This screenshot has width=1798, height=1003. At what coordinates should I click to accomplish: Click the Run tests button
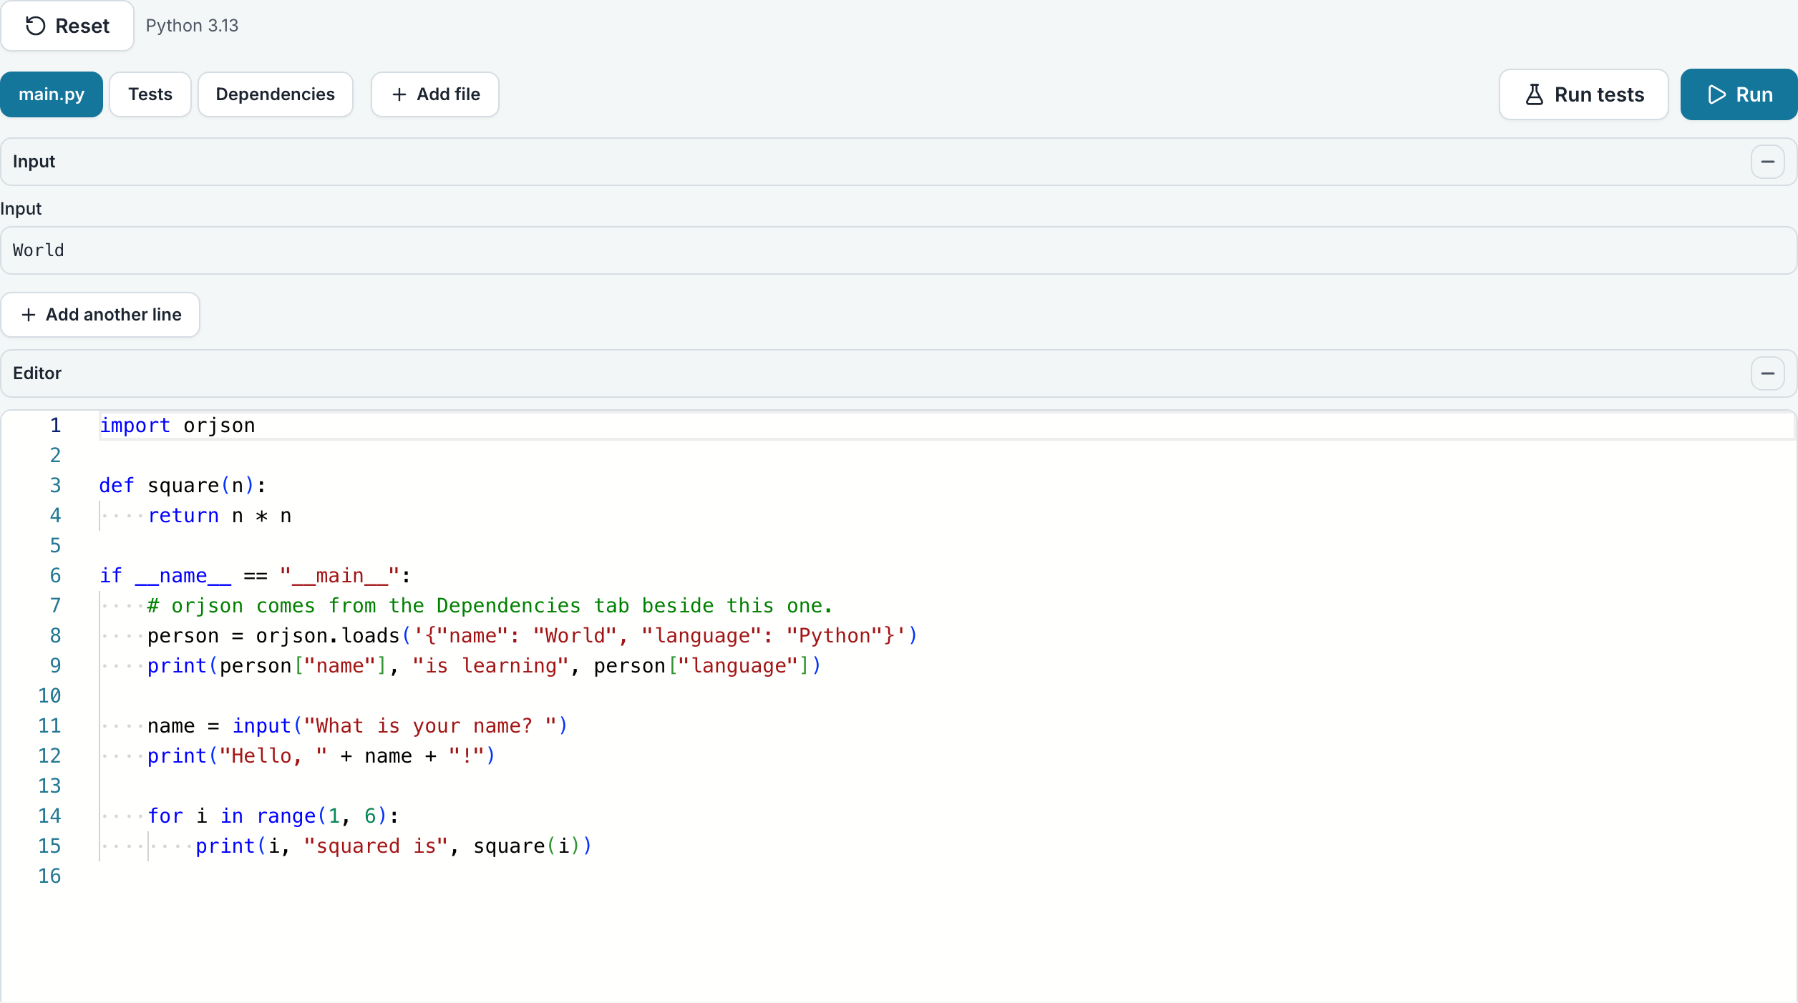(1583, 94)
